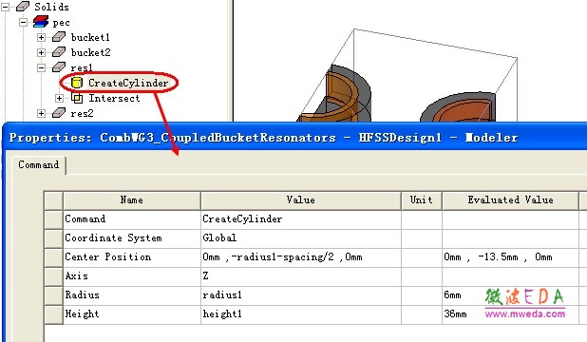
Task: Click the Center Position value cell
Action: click(x=301, y=257)
